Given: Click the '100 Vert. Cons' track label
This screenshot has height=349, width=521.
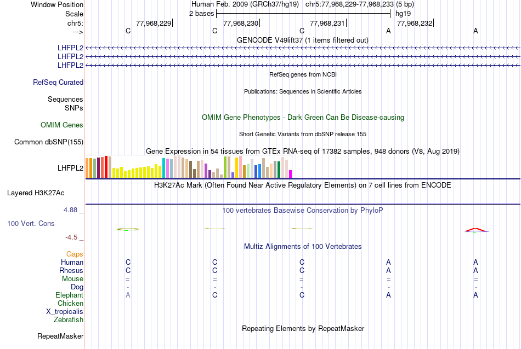Looking at the screenshot, I should [31, 223].
